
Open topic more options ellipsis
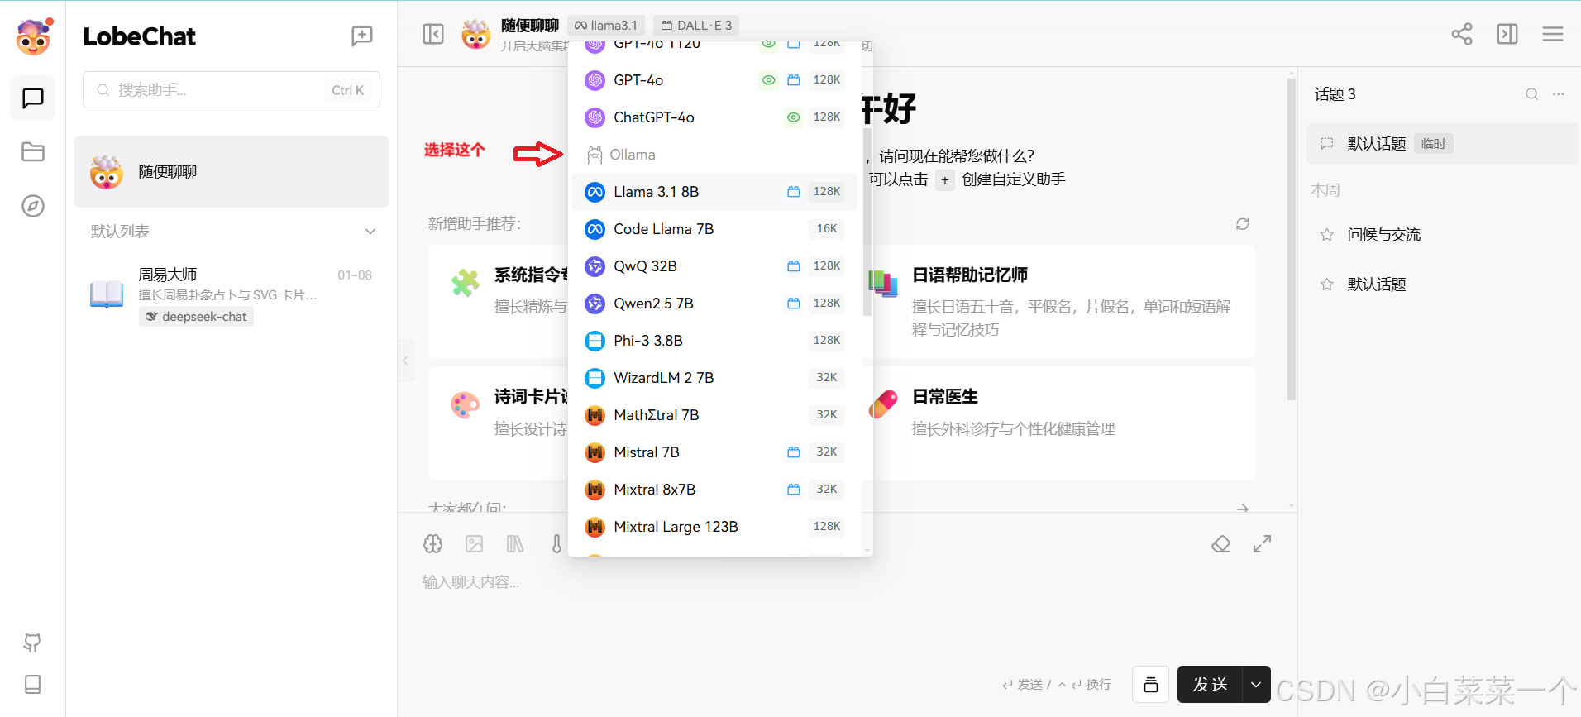(x=1559, y=94)
